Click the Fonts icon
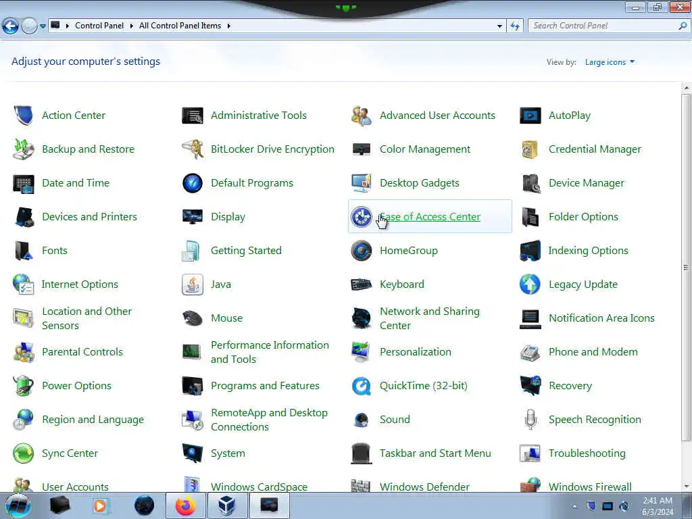692x519 pixels. click(x=24, y=251)
